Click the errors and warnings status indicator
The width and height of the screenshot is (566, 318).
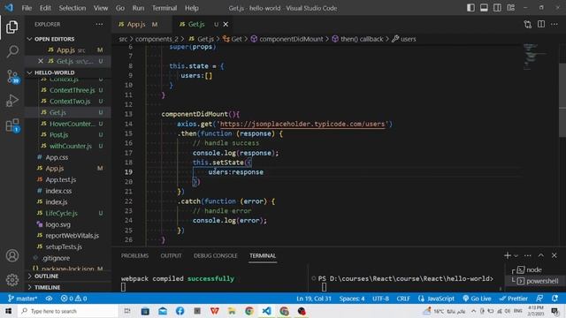pyautogui.click(x=73, y=299)
